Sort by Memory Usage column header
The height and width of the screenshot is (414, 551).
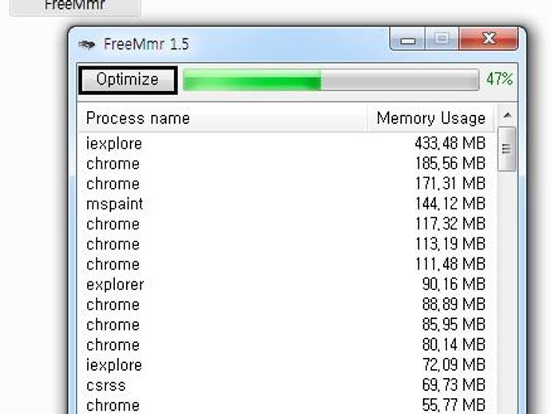[431, 118]
